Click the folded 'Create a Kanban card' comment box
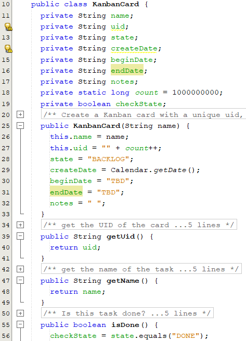 (x=144, y=114)
